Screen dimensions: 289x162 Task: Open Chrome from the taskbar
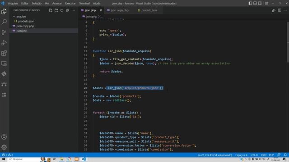pyautogui.click(x=69, y=159)
